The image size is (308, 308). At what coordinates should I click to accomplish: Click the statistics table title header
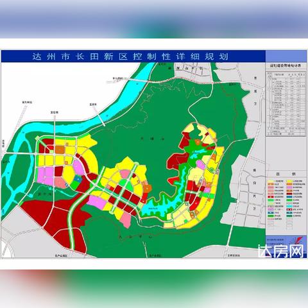tap(286, 65)
